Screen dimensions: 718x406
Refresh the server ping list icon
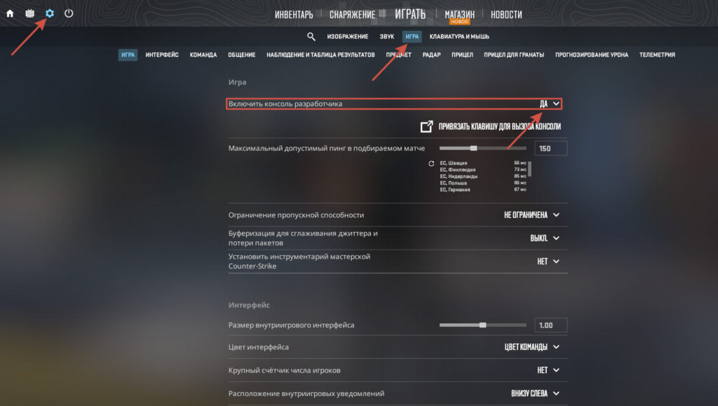coord(431,163)
